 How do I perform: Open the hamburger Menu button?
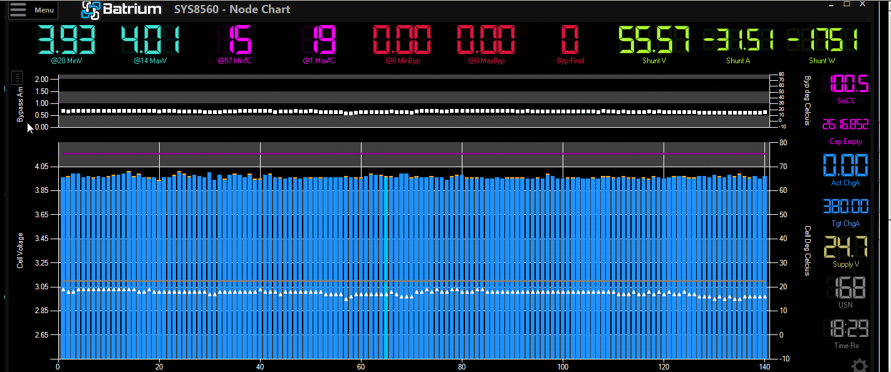[x=30, y=10]
